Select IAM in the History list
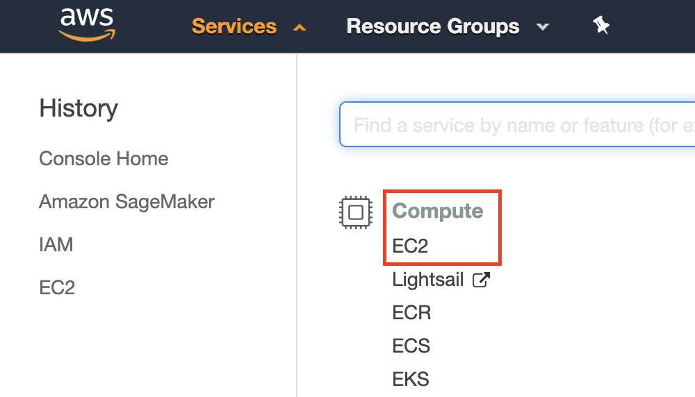 [56, 245]
